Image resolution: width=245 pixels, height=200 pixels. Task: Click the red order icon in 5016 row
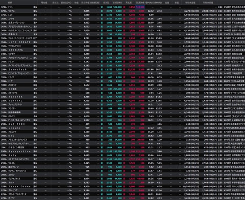124,89
